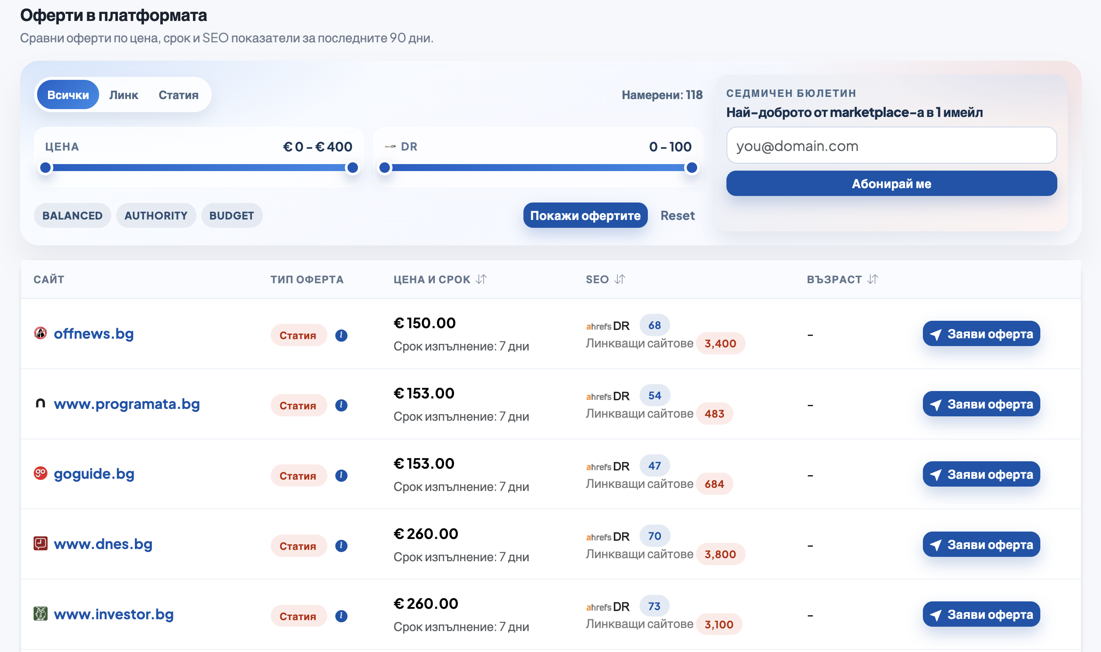The height and width of the screenshot is (652, 1101).
Task: Click info icon next to offnews.bg offer
Action: point(341,335)
